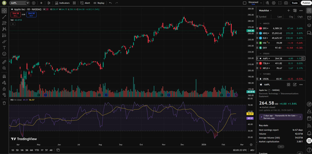Viewport: 312px width, 154px height.
Task: Click the Save layout link
Action: pyautogui.click(x=253, y=4)
